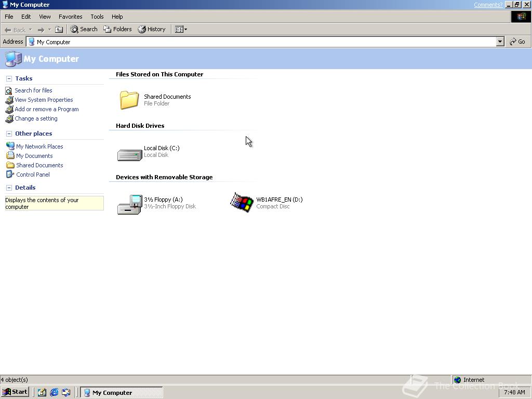This screenshot has width=532, height=399.
Task: Click the Back navigation arrow
Action: (15, 30)
